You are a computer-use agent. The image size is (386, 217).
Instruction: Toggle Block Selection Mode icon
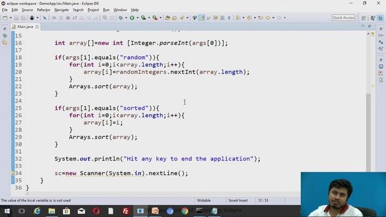pos(223,17)
